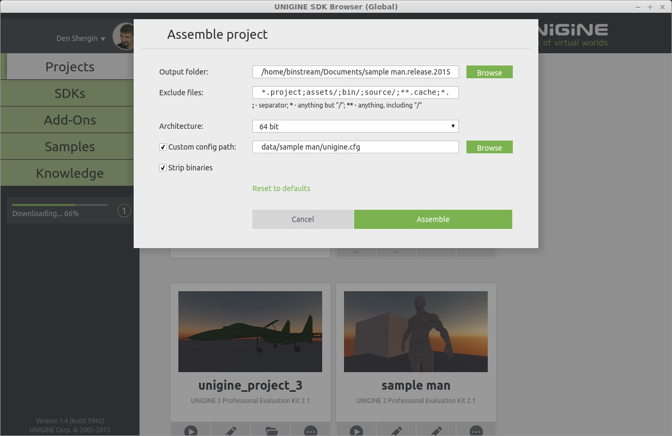Image resolution: width=672 pixels, height=436 pixels.
Task: Click the sample man project title
Action: click(x=416, y=385)
